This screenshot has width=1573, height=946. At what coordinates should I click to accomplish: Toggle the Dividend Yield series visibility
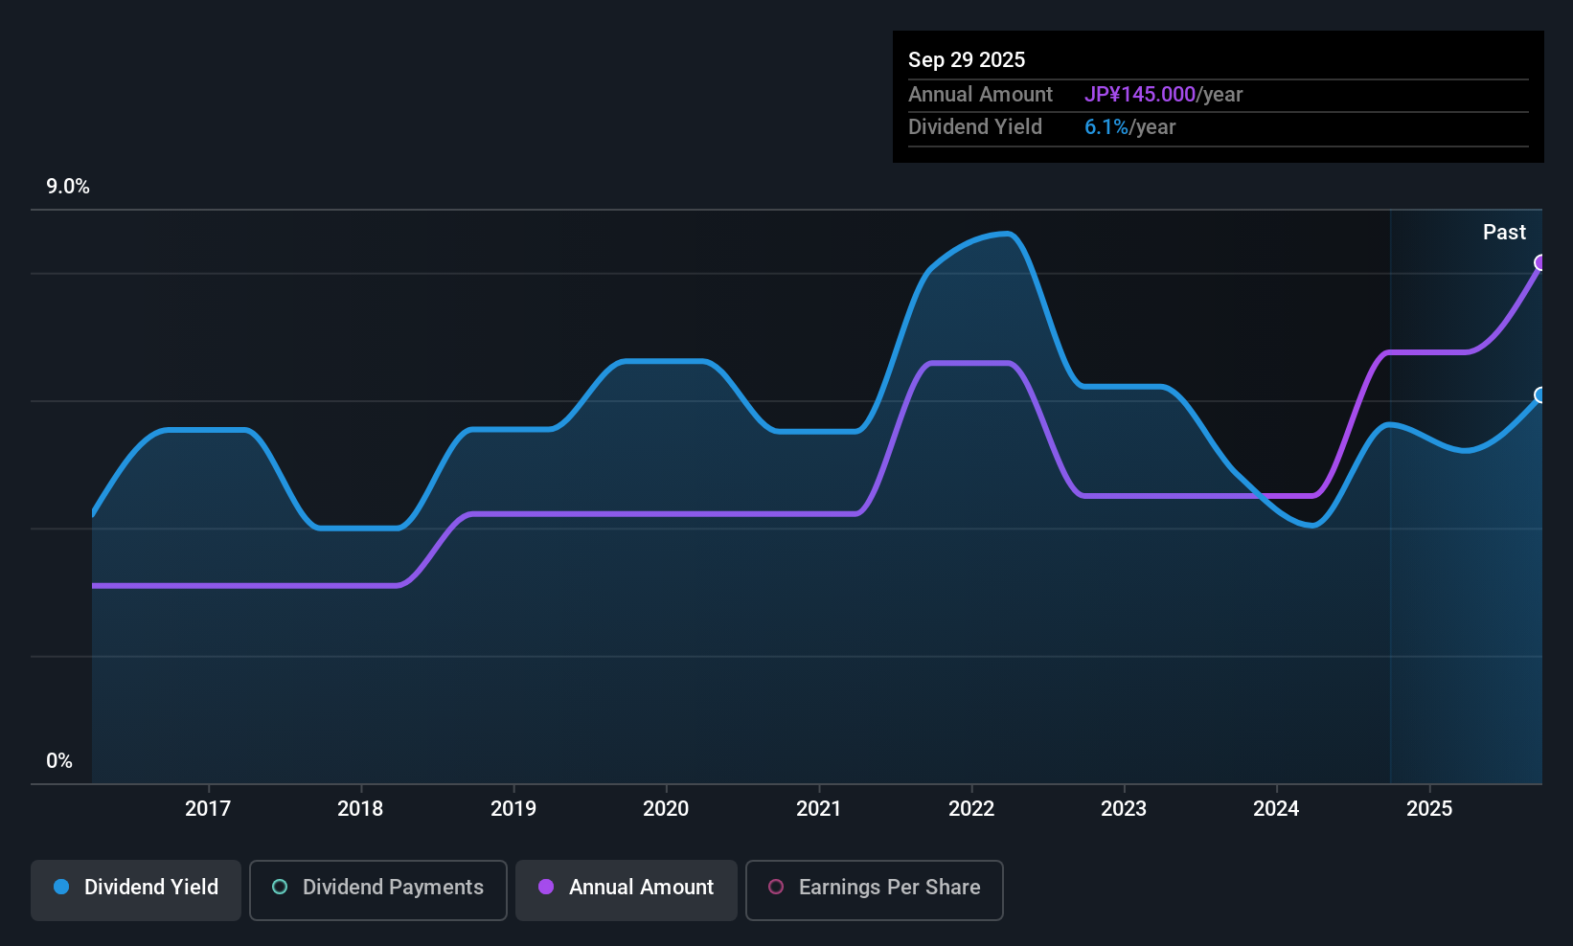click(x=135, y=889)
